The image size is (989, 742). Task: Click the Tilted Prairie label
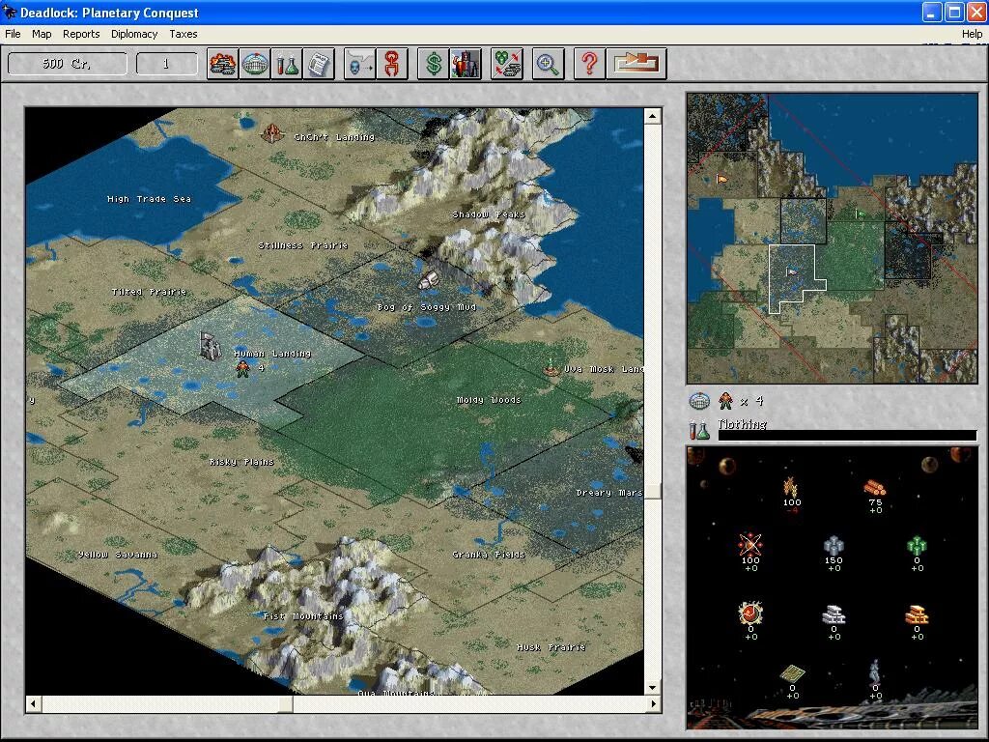coord(150,292)
